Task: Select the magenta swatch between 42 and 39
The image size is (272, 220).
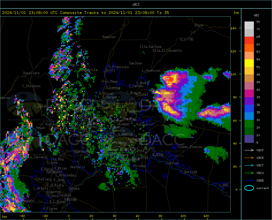Action: coord(249,94)
